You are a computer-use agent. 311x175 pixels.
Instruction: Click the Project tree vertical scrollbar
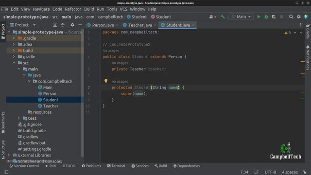click(x=82, y=93)
